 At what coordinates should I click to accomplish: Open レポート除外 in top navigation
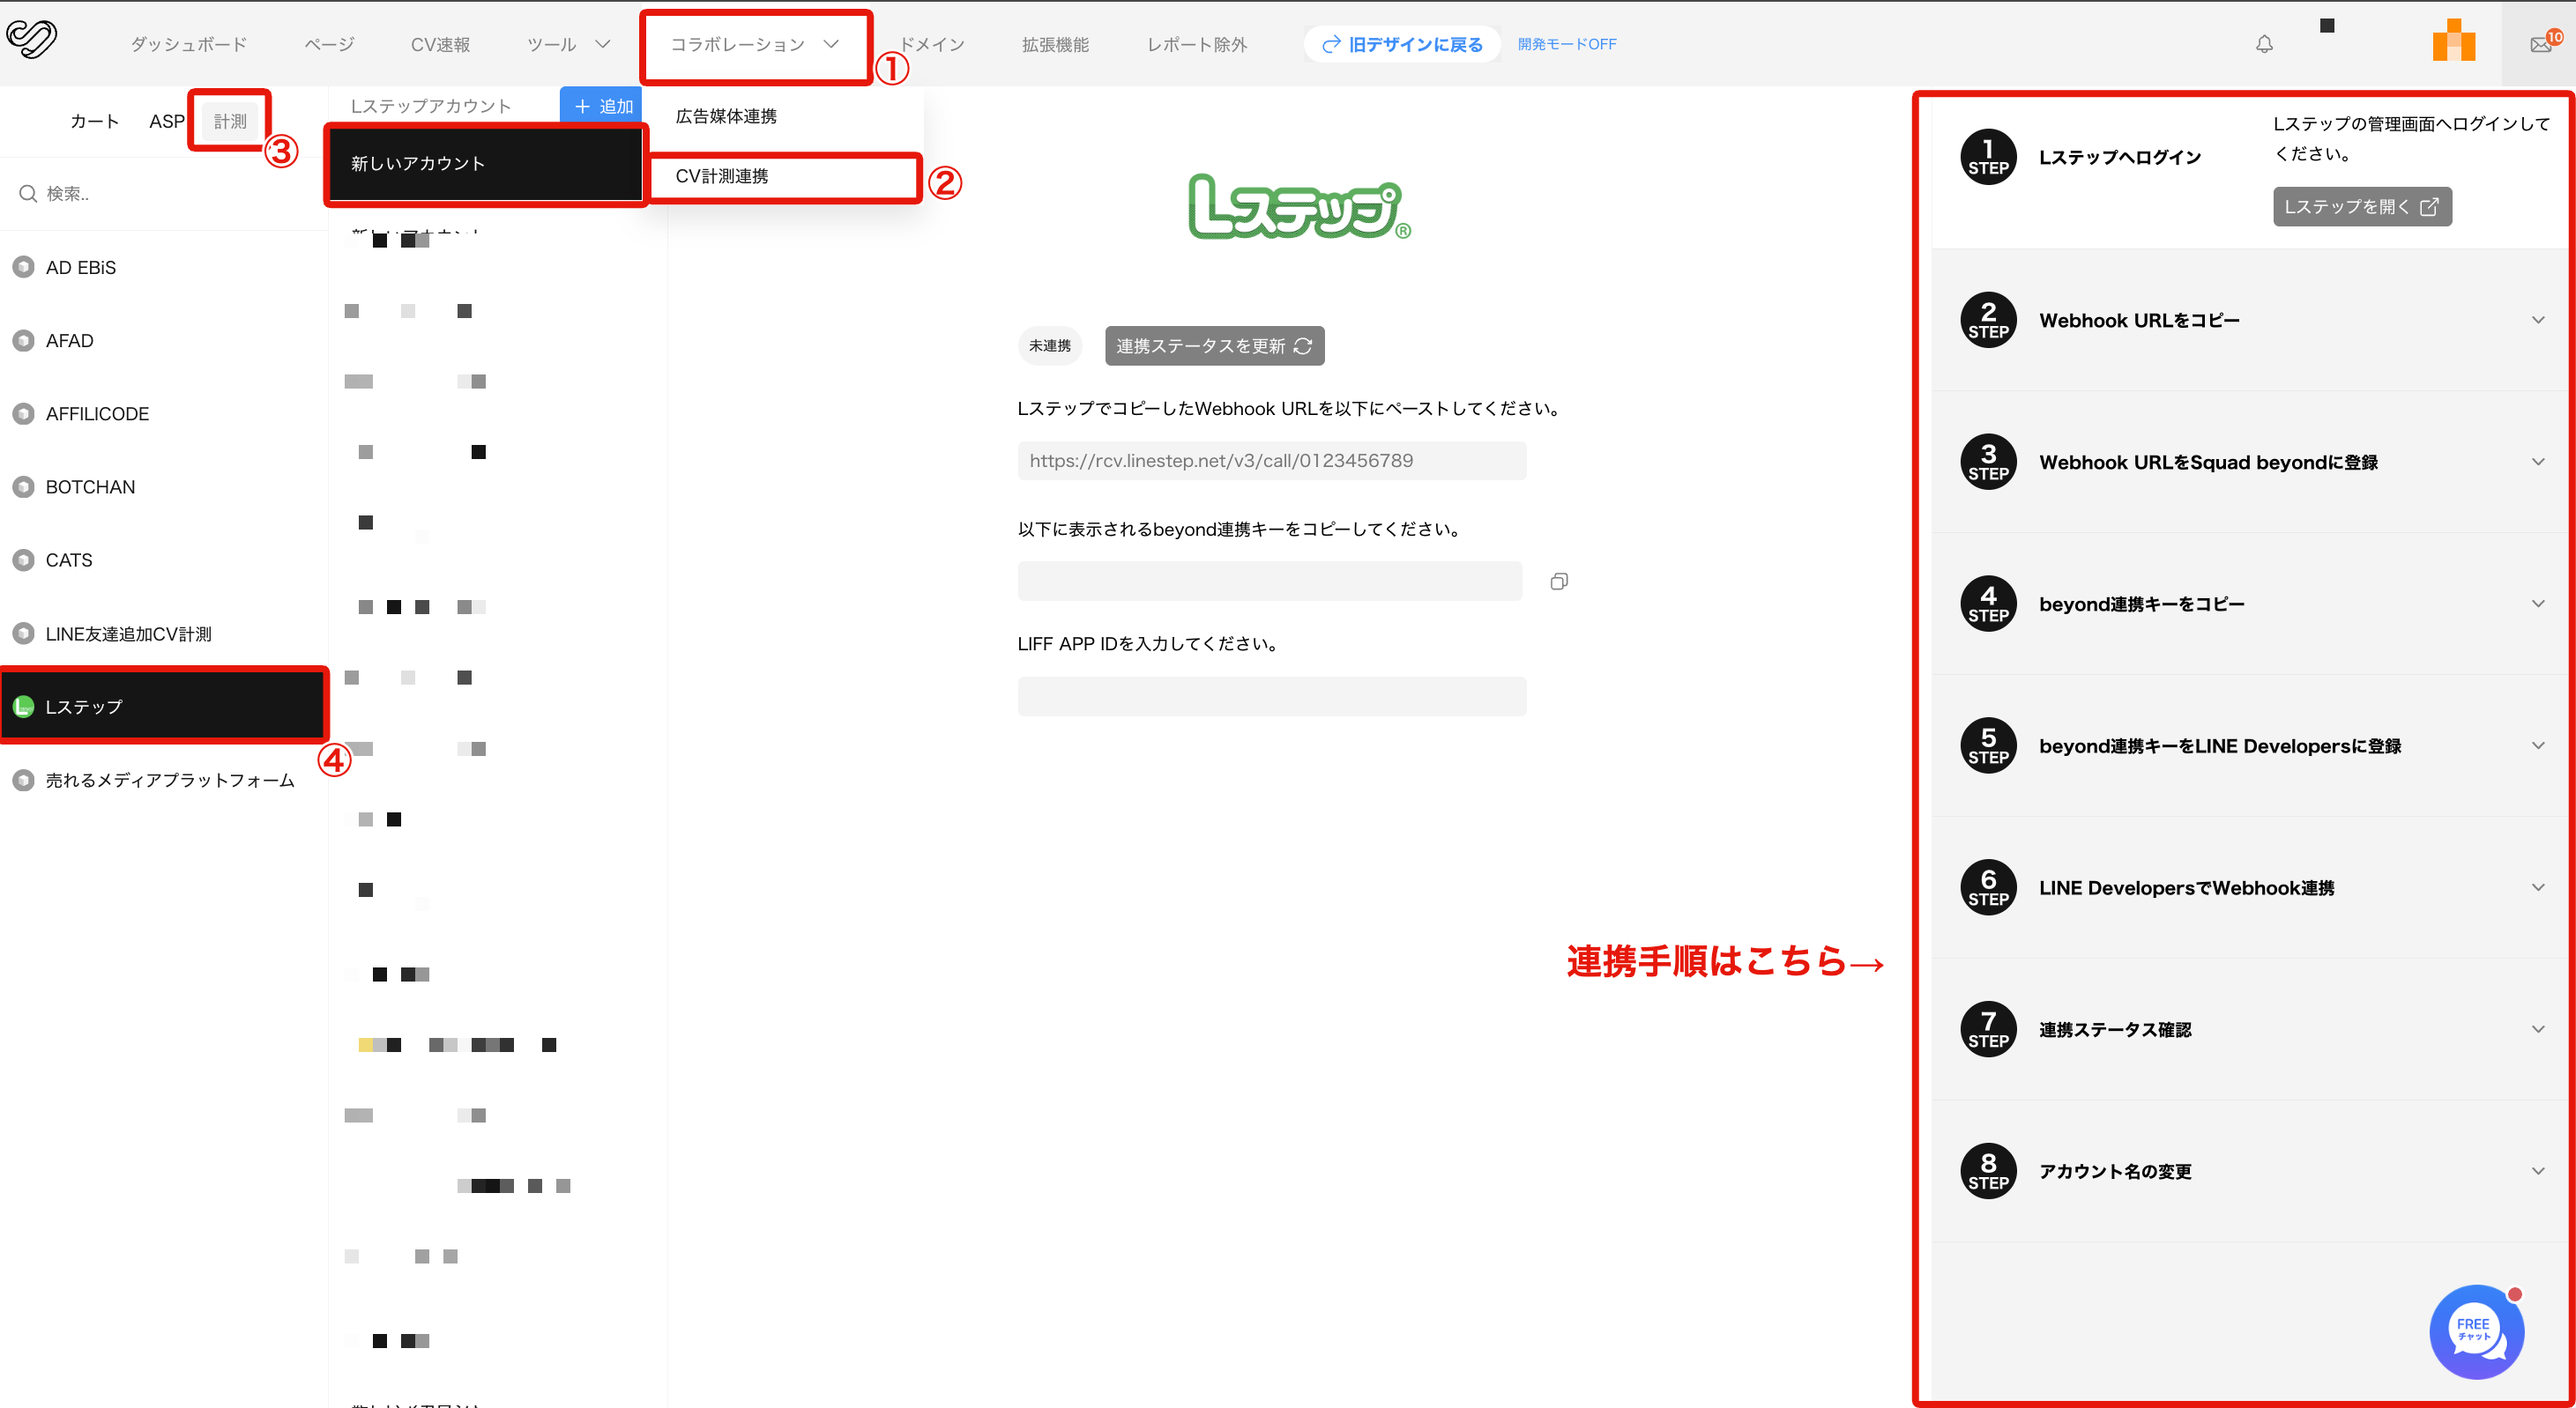point(1197,44)
